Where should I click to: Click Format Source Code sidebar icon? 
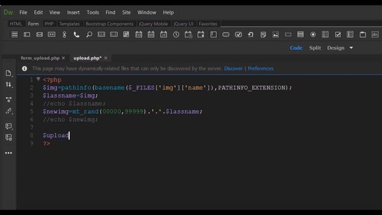pyautogui.click(x=8, y=111)
